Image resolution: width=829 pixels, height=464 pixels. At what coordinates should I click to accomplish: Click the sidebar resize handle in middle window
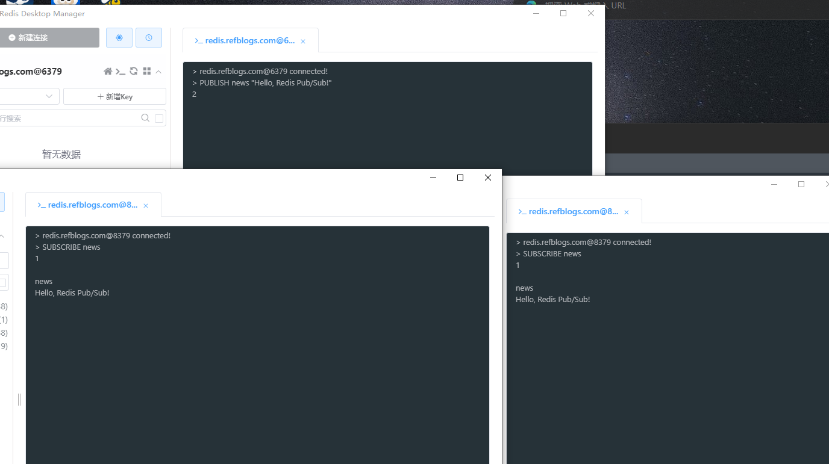coord(19,399)
